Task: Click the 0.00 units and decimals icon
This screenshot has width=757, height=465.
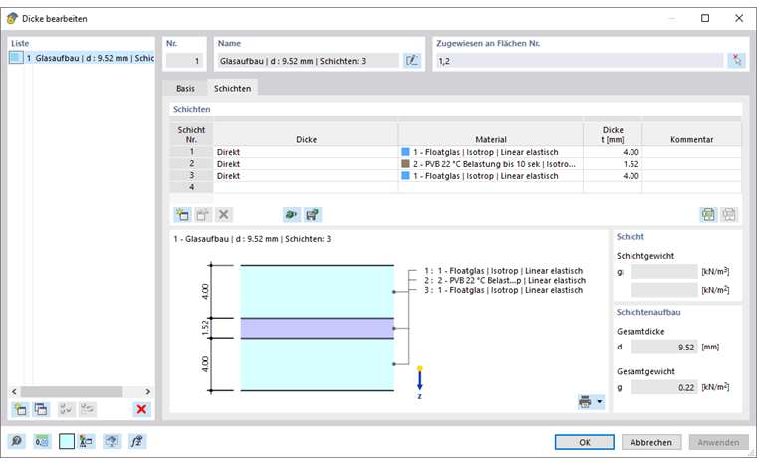Action: [42, 441]
